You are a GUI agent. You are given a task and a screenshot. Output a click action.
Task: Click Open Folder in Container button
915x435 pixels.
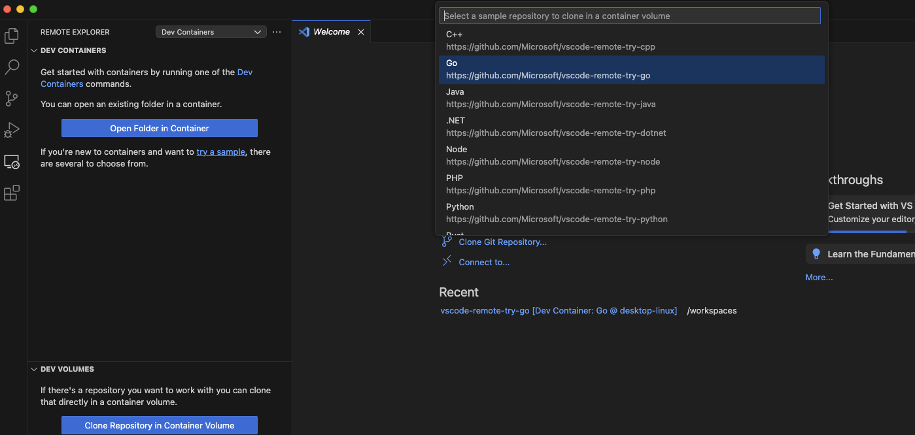pyautogui.click(x=160, y=128)
